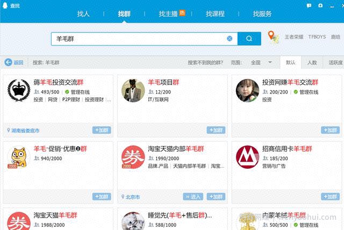This screenshot has width=344, height=230.
Task: Join 羊毛项目群 with +加群
Action: 216,130
